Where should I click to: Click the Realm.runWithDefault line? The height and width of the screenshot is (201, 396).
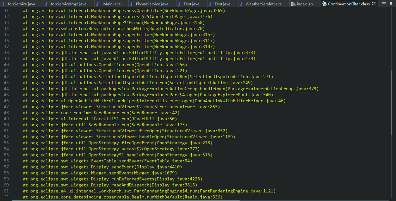tap(123, 197)
